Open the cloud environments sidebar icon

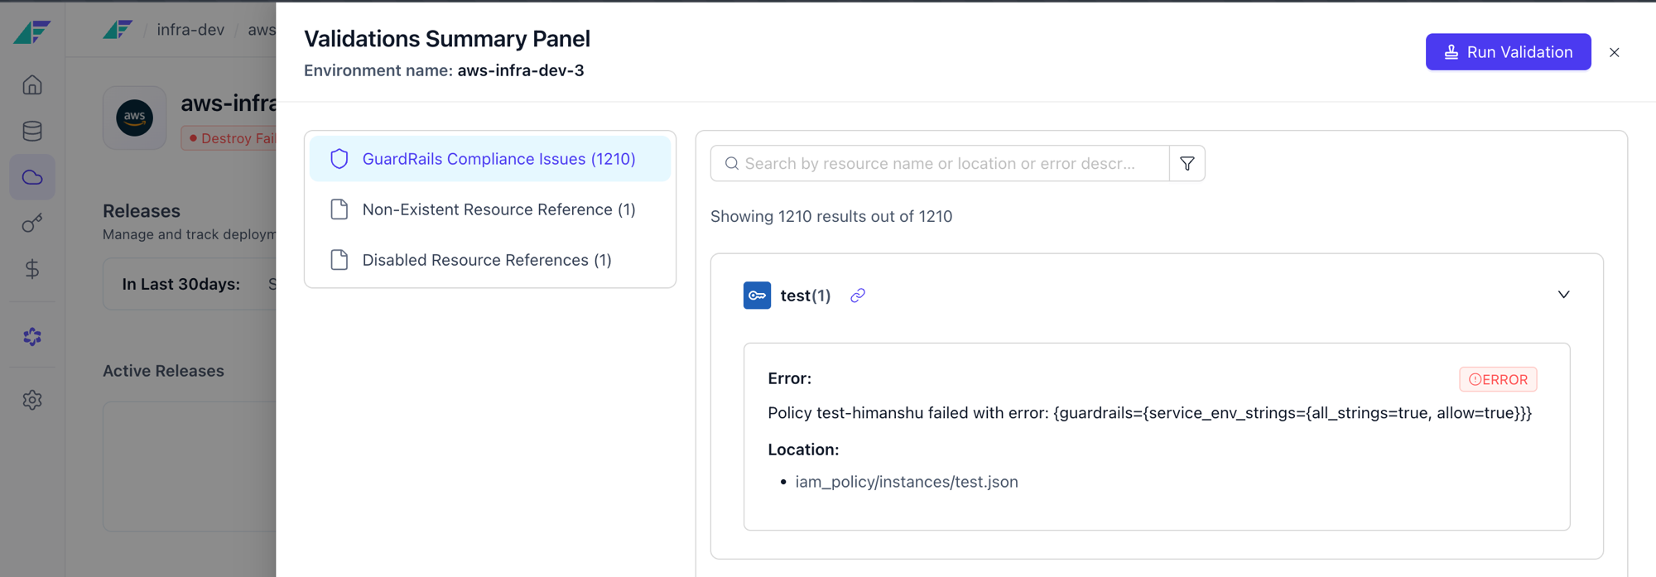(32, 177)
